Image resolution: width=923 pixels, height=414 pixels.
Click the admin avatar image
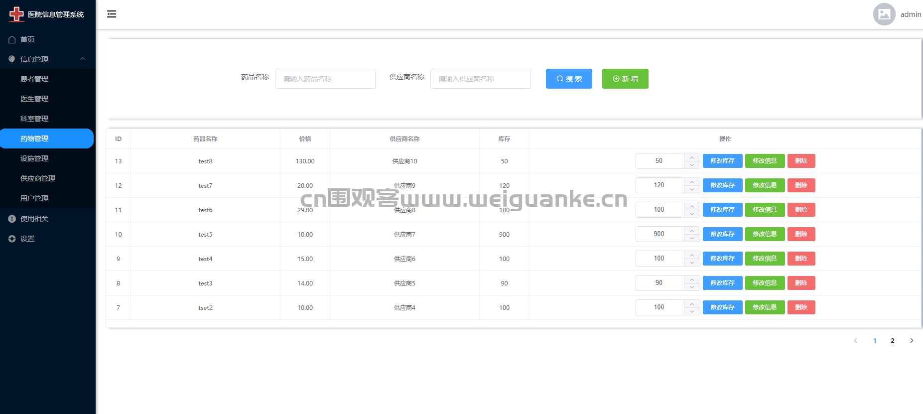(x=884, y=14)
